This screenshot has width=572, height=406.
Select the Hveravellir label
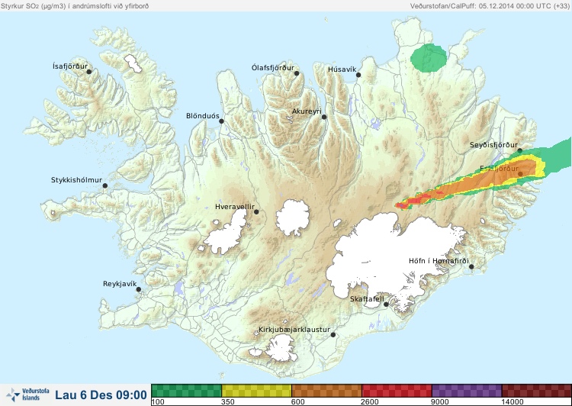coord(235,207)
